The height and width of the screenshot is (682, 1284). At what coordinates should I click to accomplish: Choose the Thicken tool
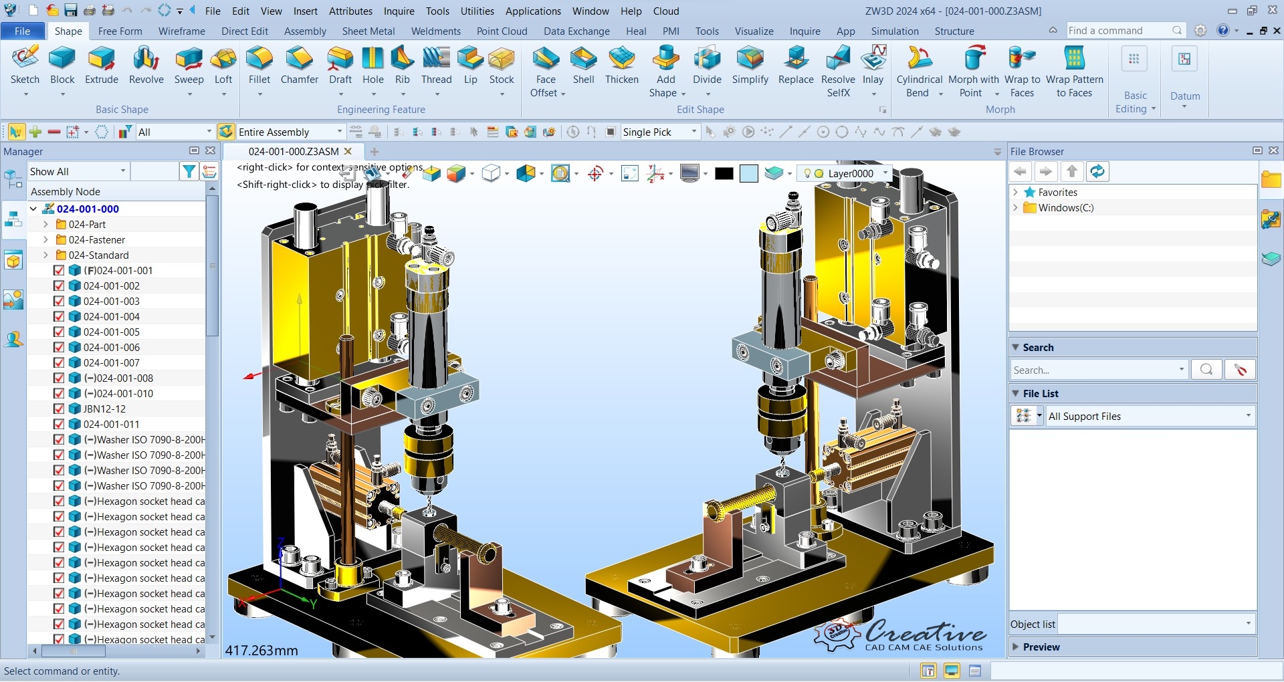(622, 66)
